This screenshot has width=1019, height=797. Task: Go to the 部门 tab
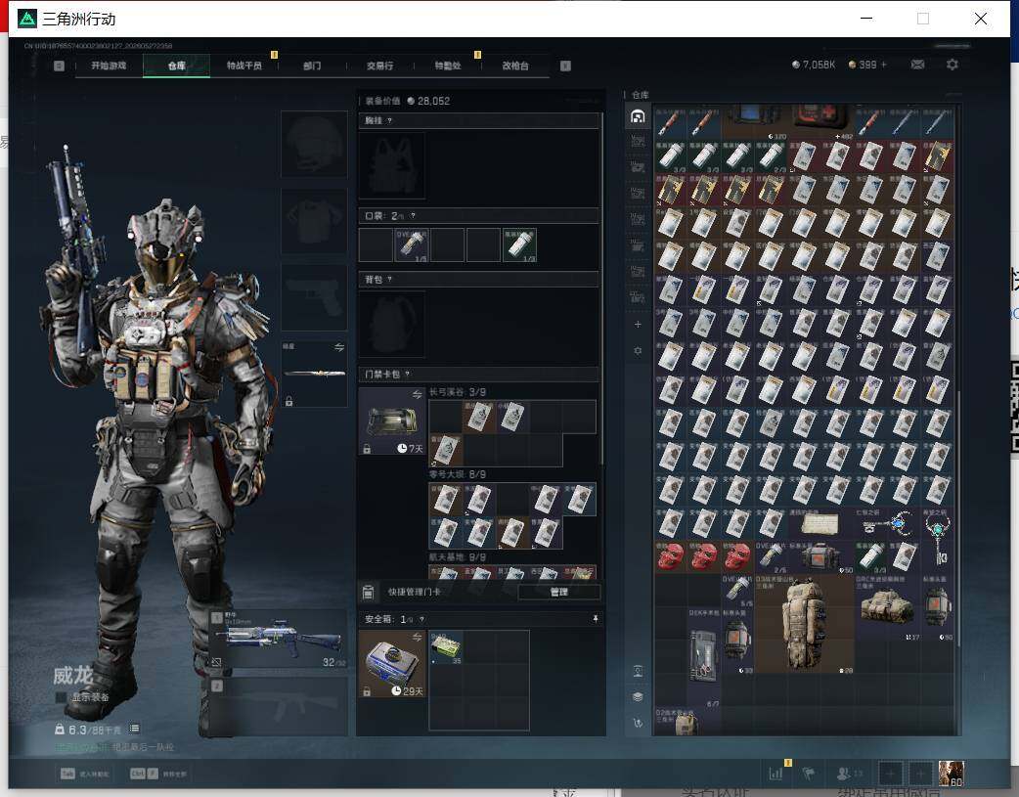[312, 66]
